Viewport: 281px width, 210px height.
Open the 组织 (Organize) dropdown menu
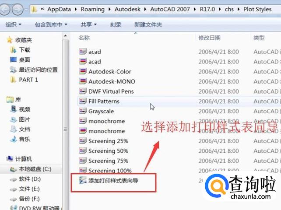(14, 24)
